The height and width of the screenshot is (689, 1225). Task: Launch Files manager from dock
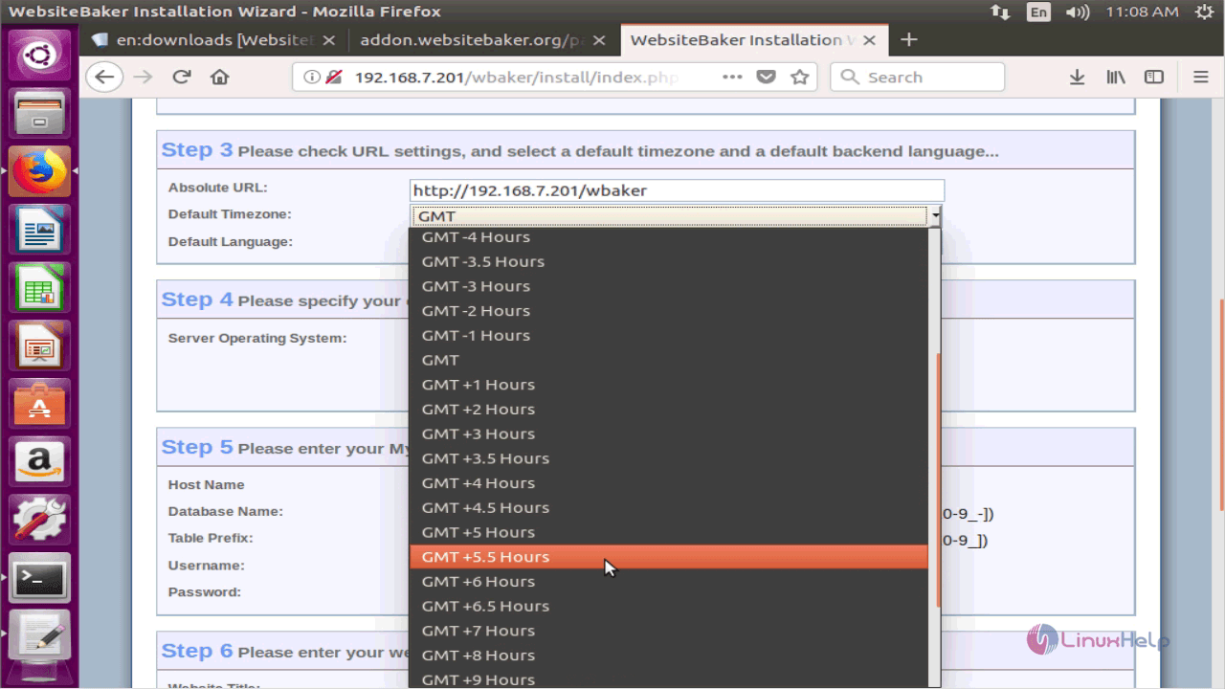coord(39,114)
